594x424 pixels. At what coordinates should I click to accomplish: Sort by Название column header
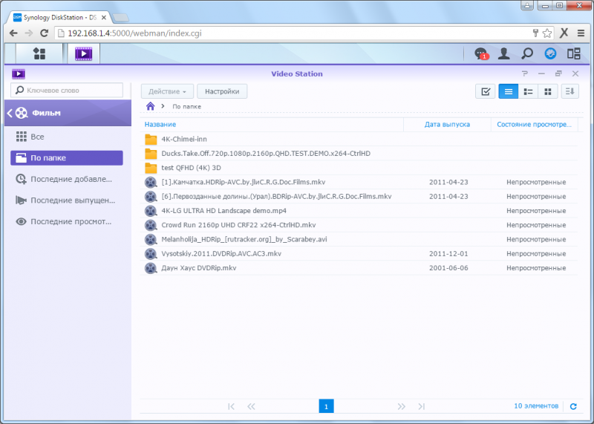click(x=160, y=124)
